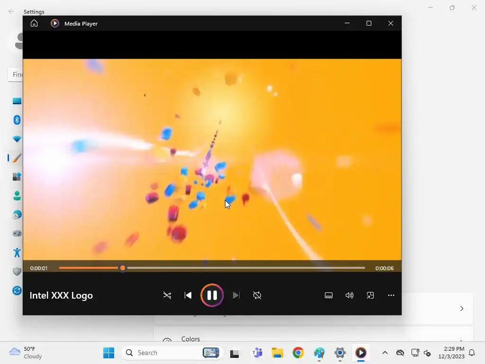Screen dimensions: 485x364
Task: Open subtitles and captions options
Action: pyautogui.click(x=329, y=295)
